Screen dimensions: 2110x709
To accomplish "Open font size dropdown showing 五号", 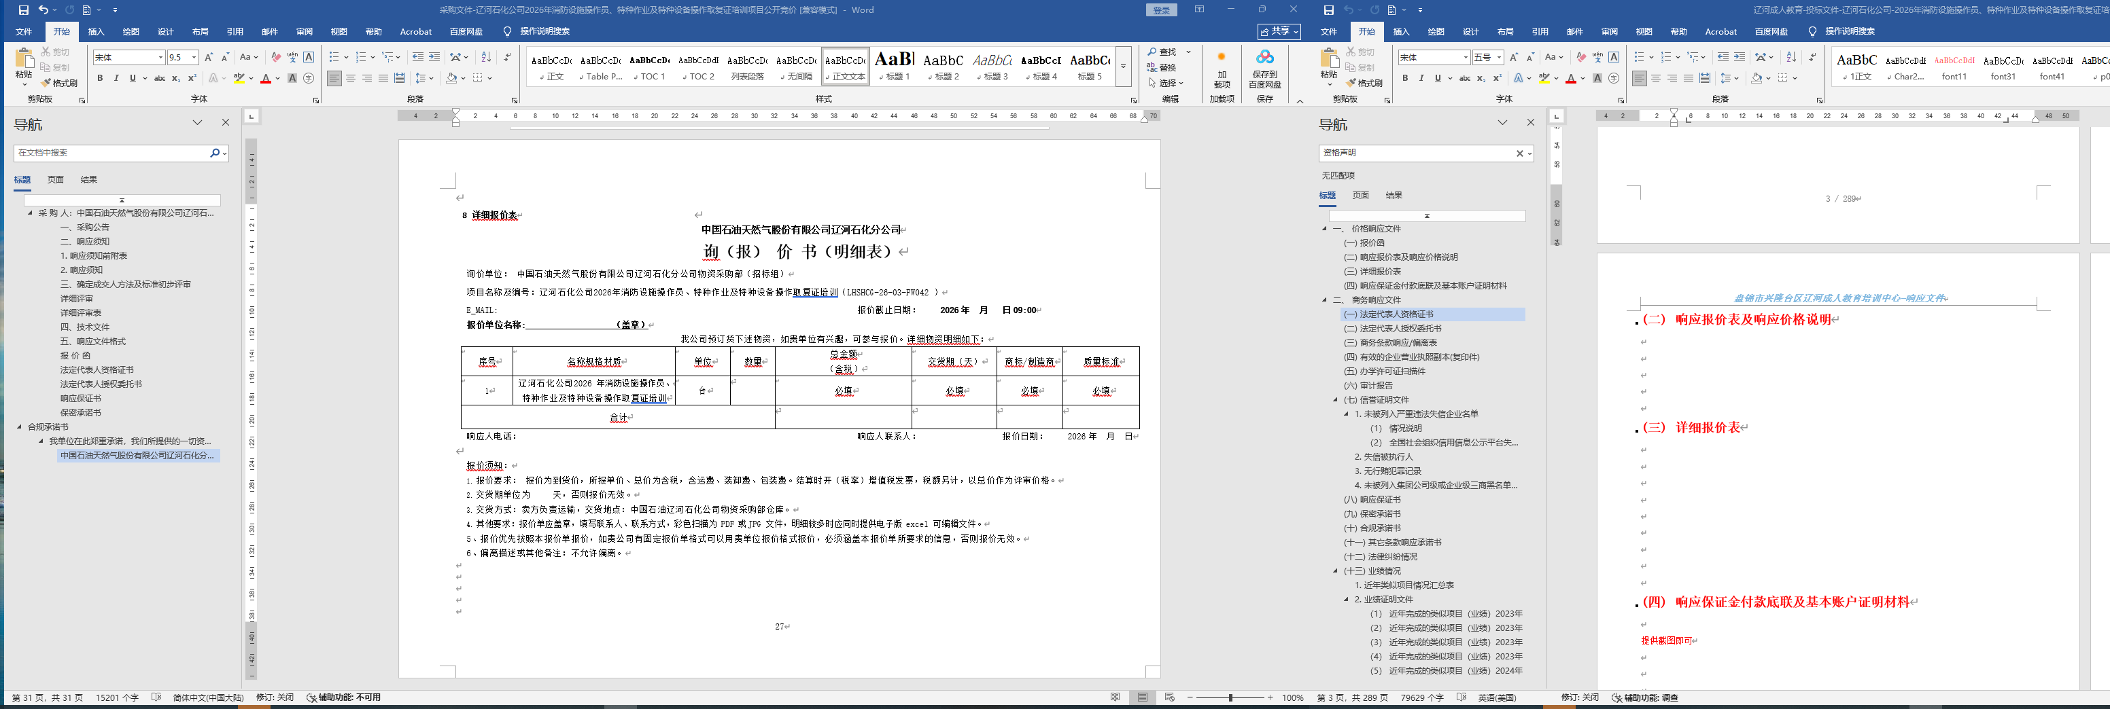I will pyautogui.click(x=1499, y=57).
